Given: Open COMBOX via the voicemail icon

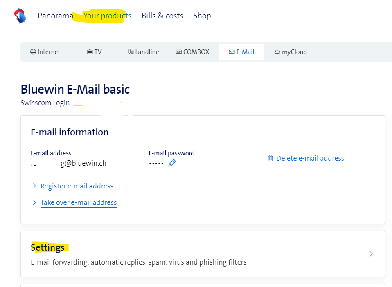Looking at the screenshot, I should click(178, 52).
